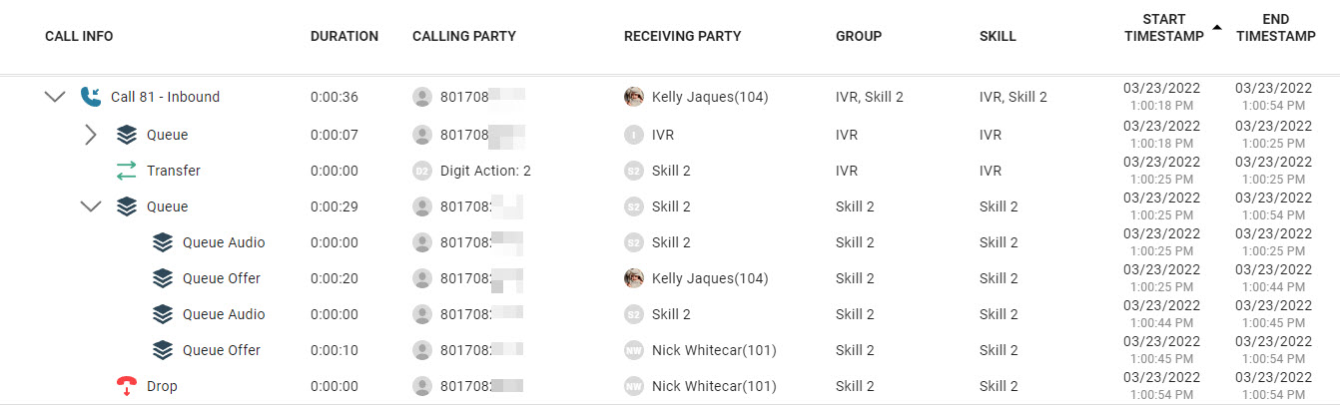This screenshot has height=406, width=1340.
Task: Click the 10-second Queue Offer stack icon
Action: (x=163, y=350)
